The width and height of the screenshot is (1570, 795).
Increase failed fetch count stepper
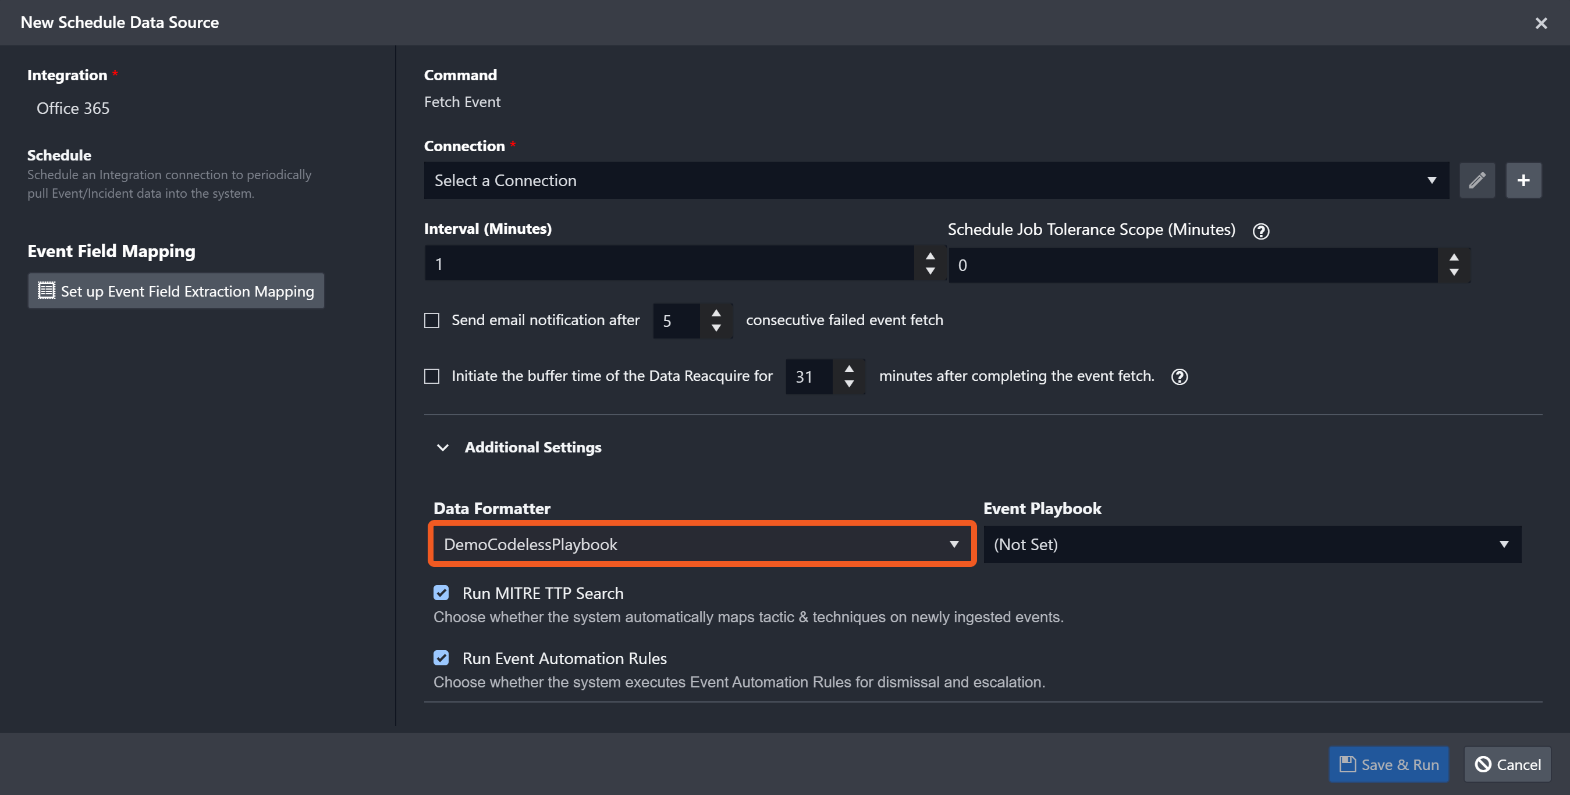(x=716, y=313)
